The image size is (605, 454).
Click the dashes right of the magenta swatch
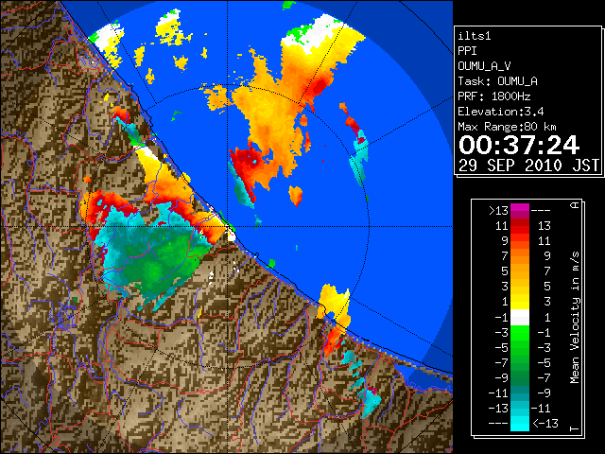(541, 211)
